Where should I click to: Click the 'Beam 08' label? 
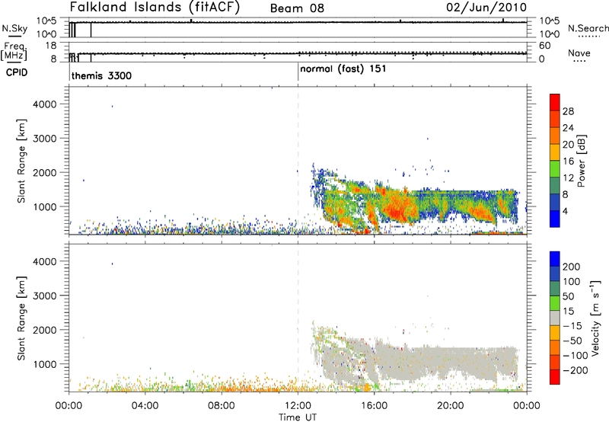(x=297, y=8)
